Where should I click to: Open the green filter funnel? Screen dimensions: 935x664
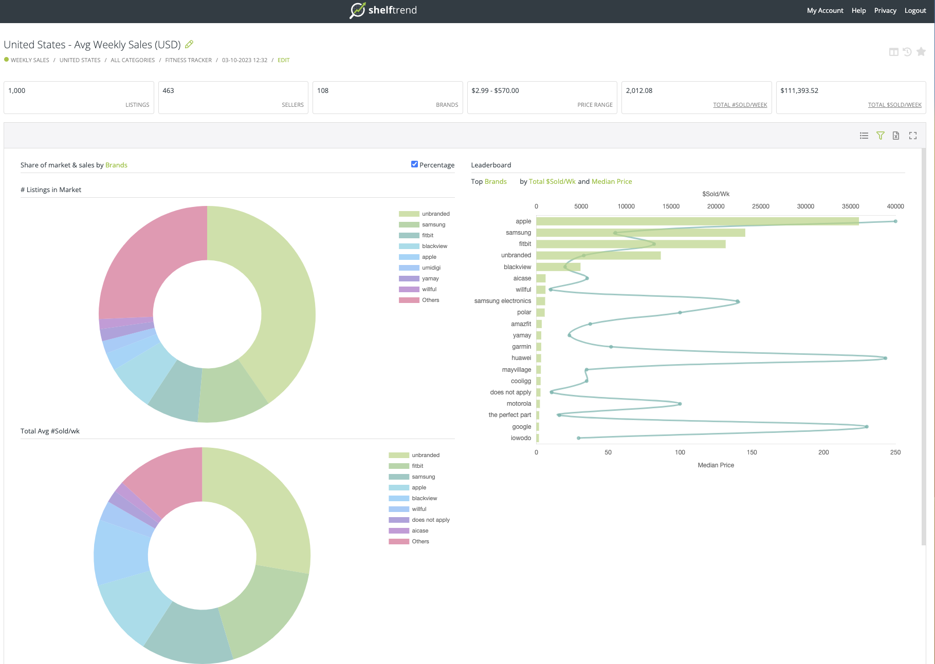pos(881,136)
